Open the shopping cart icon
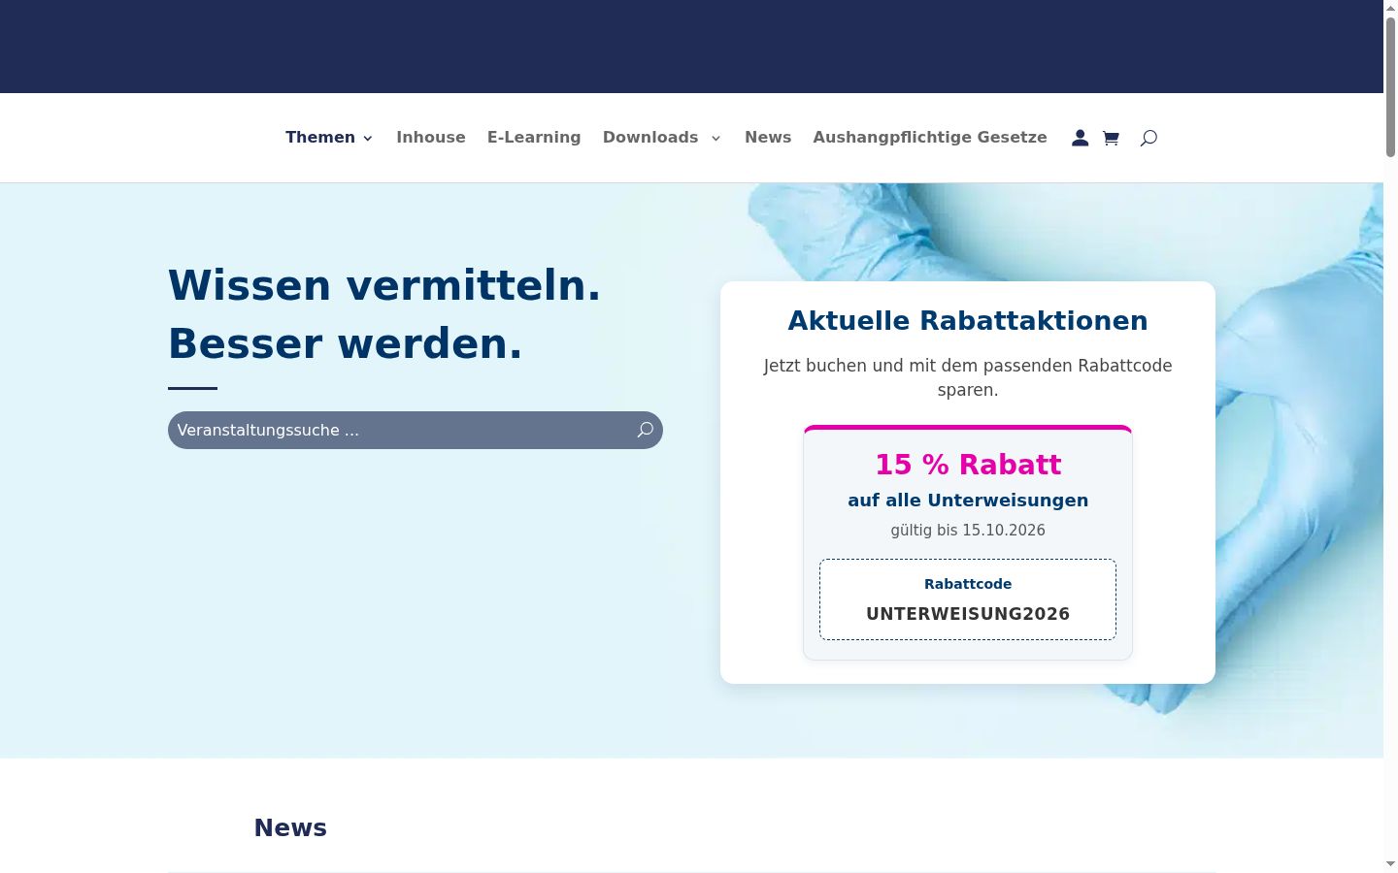This screenshot has width=1398, height=873. click(x=1111, y=138)
